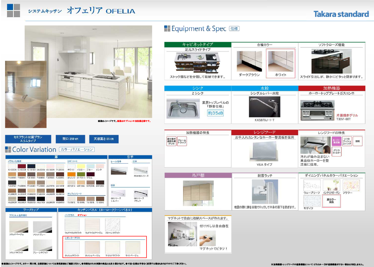Select the モザイク dining panel pattern

point(312,201)
